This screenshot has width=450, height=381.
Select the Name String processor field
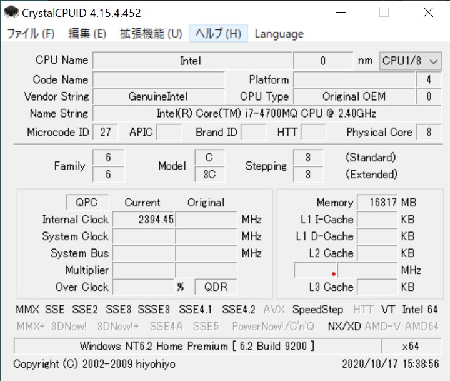tap(266, 114)
